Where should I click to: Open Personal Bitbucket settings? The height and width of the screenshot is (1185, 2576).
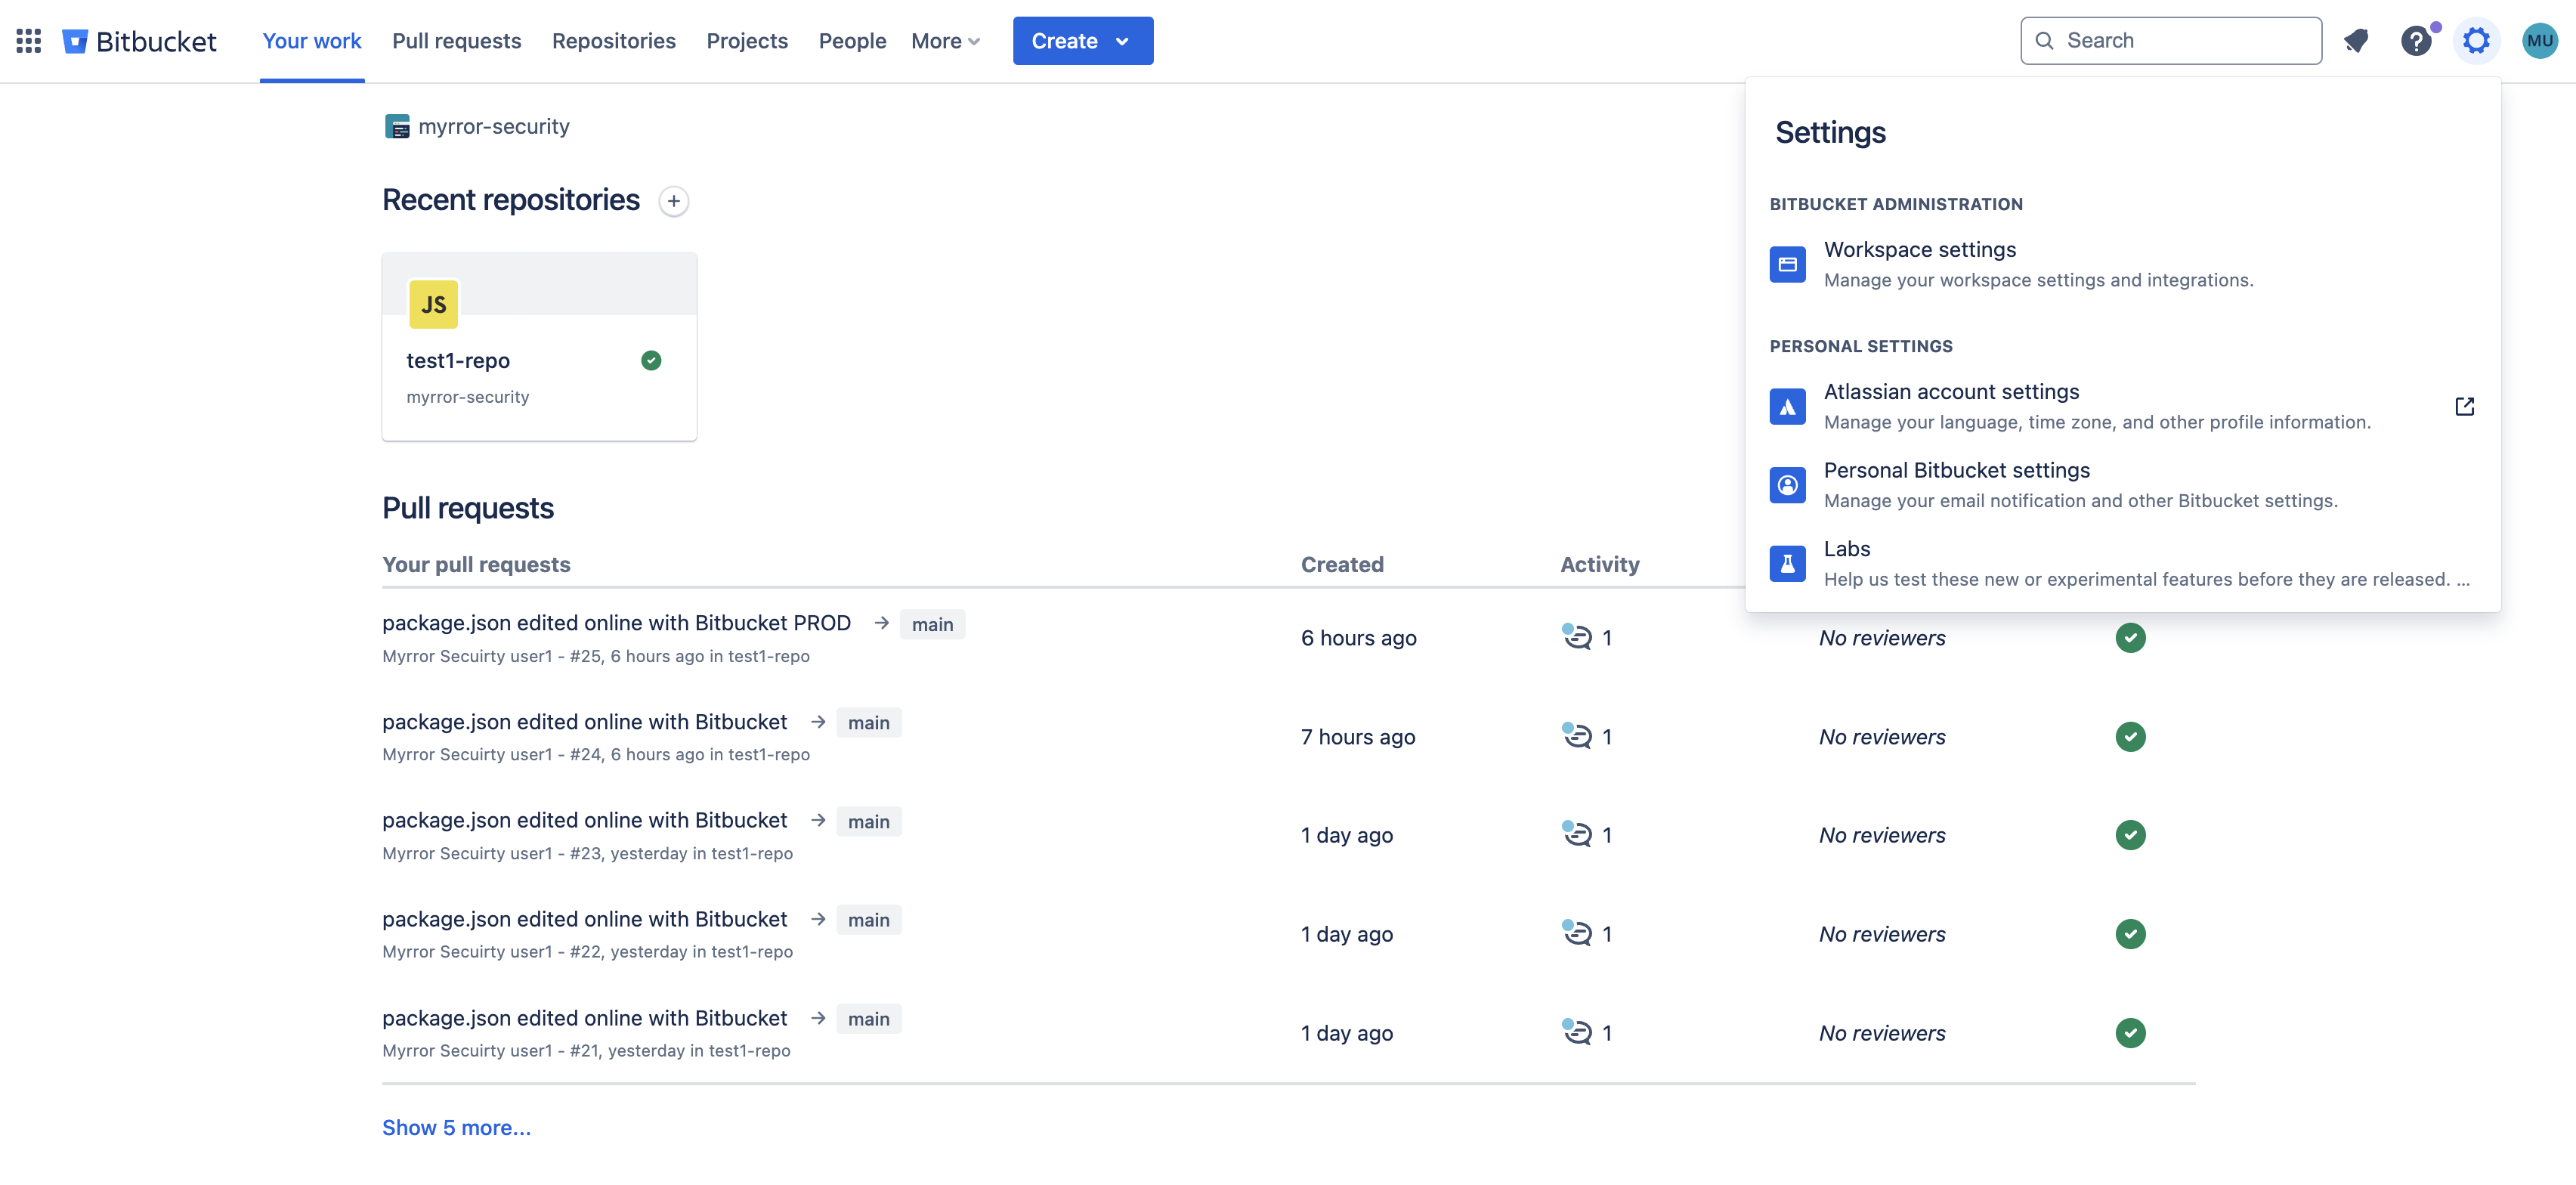[2122, 485]
